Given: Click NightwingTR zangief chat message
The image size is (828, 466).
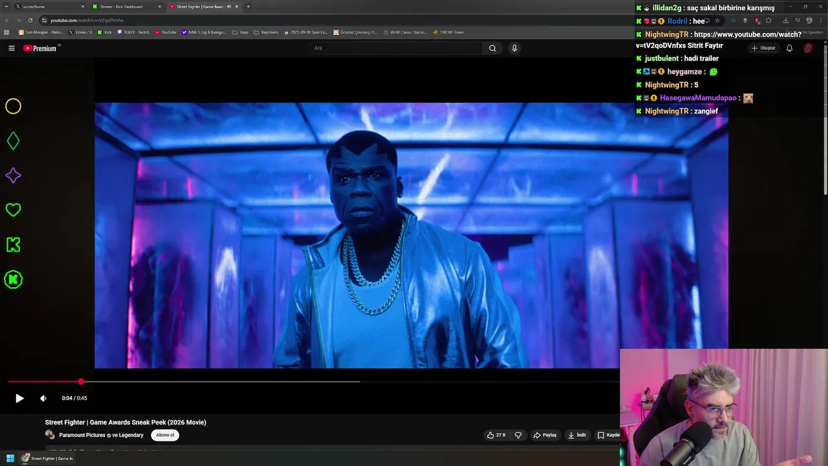Looking at the screenshot, I should pyautogui.click(x=677, y=111).
